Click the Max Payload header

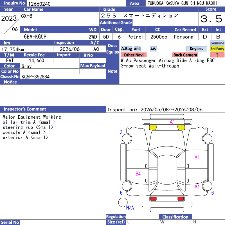(x=93, y=66)
